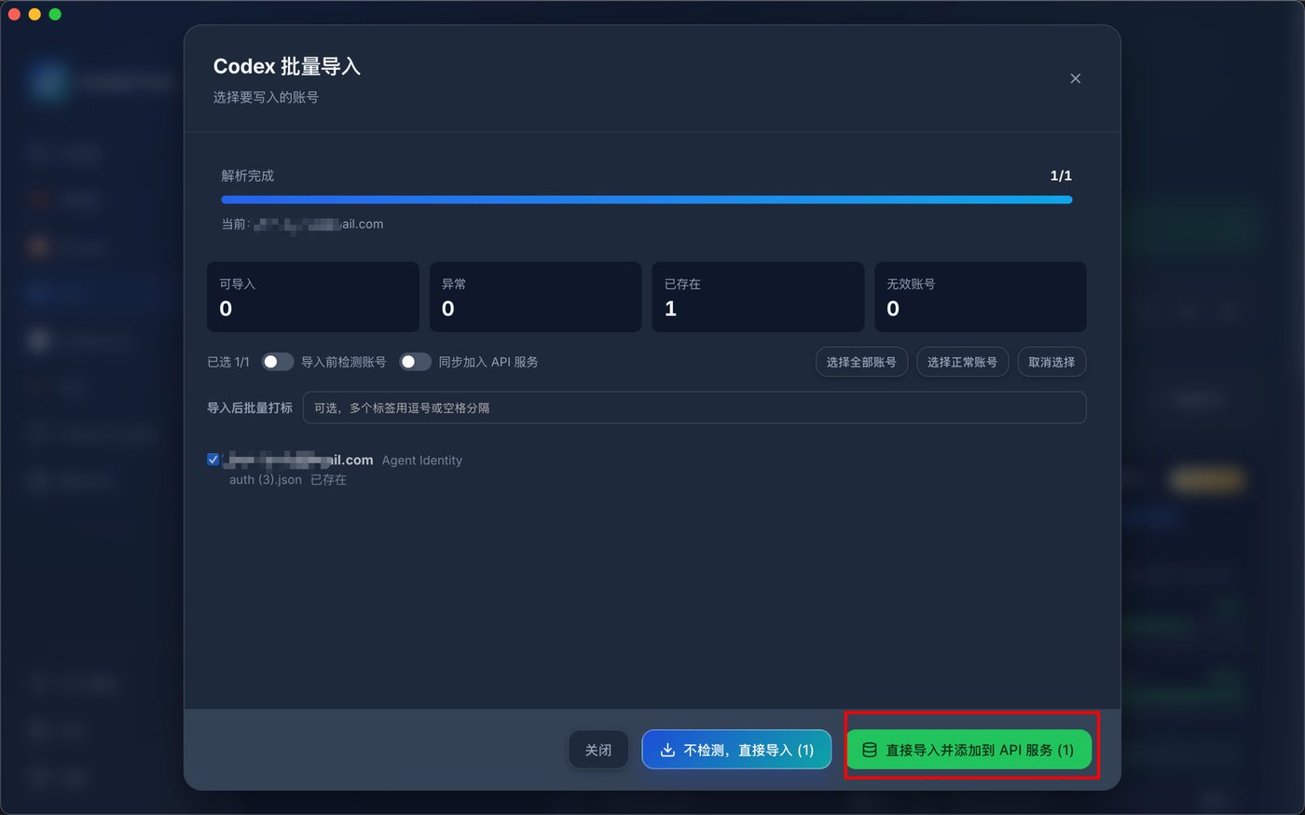1305x815 pixels.
Task: Click 取消选择 button
Action: click(1051, 362)
